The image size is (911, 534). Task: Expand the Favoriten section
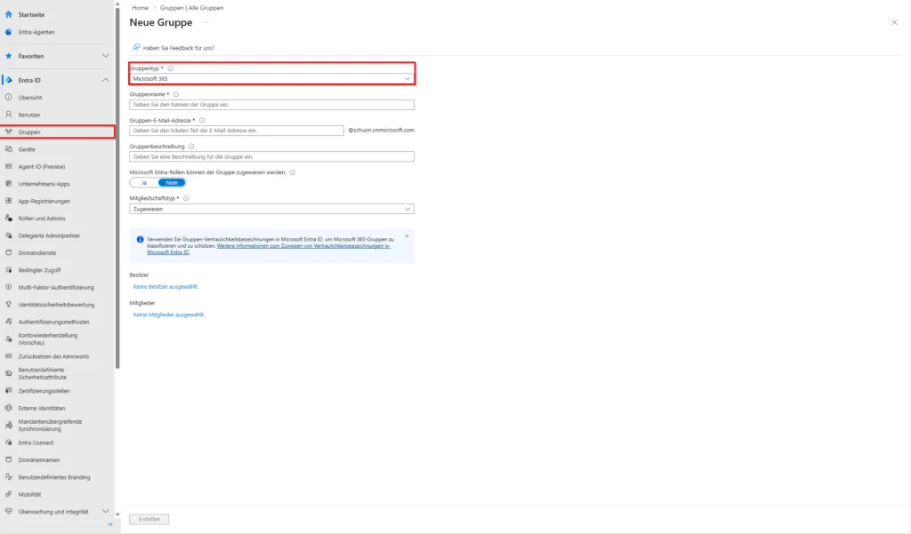pyautogui.click(x=106, y=56)
